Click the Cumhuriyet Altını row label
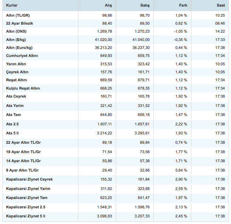 [x=22, y=56]
